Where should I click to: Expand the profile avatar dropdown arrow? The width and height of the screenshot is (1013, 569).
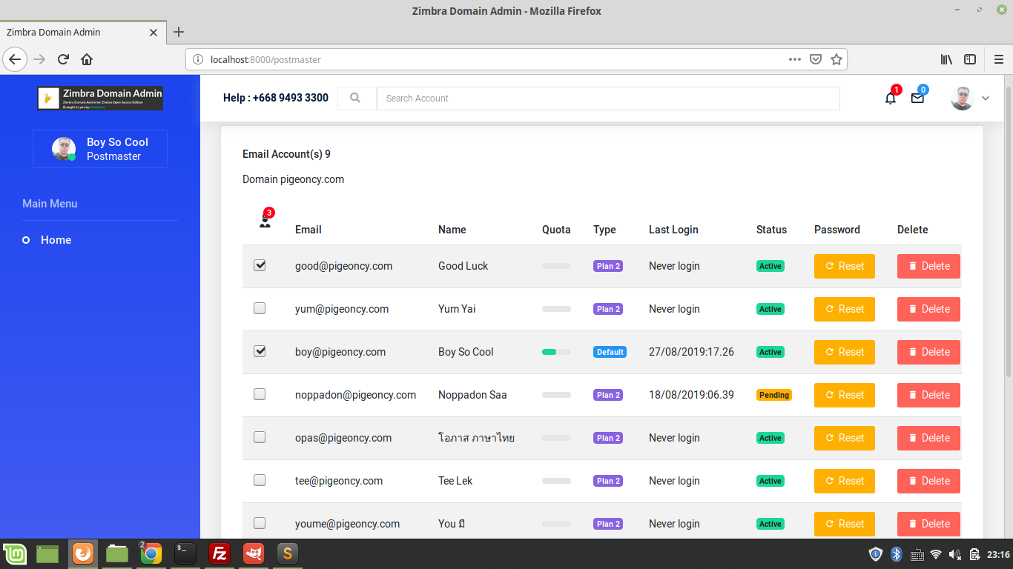pyautogui.click(x=986, y=98)
